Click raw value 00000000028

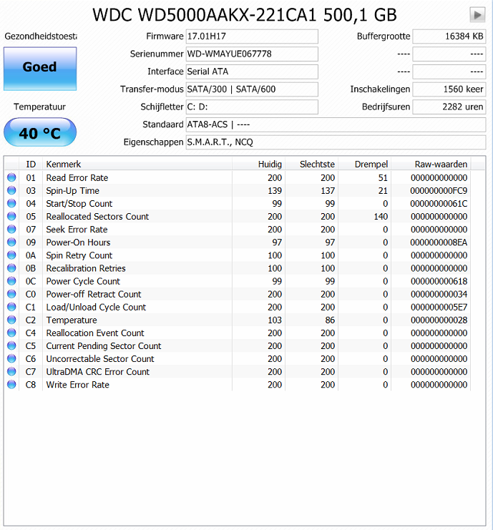(x=439, y=320)
